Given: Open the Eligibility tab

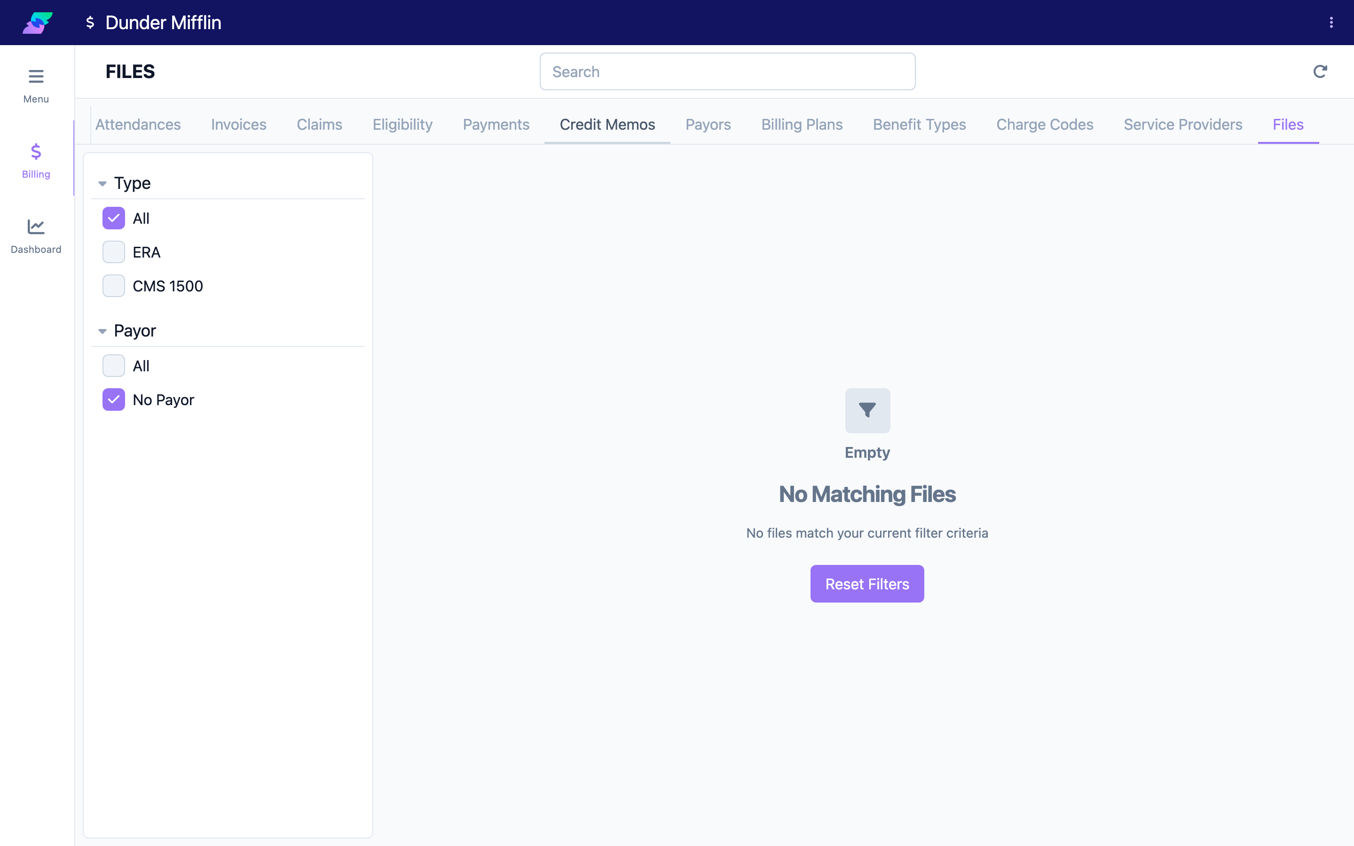Looking at the screenshot, I should (x=402, y=124).
